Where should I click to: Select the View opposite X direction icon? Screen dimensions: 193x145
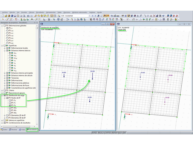tap(116, 19)
